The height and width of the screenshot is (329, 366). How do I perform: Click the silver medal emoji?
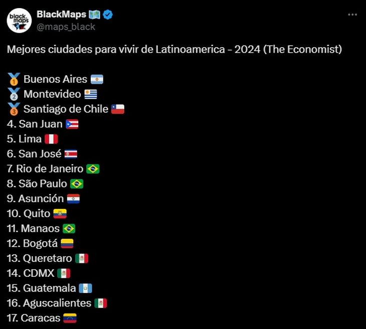tap(14, 94)
